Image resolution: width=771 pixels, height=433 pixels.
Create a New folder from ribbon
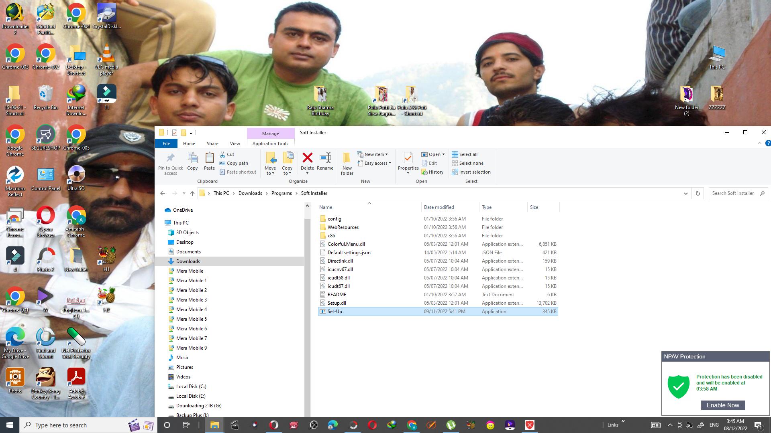point(347,158)
